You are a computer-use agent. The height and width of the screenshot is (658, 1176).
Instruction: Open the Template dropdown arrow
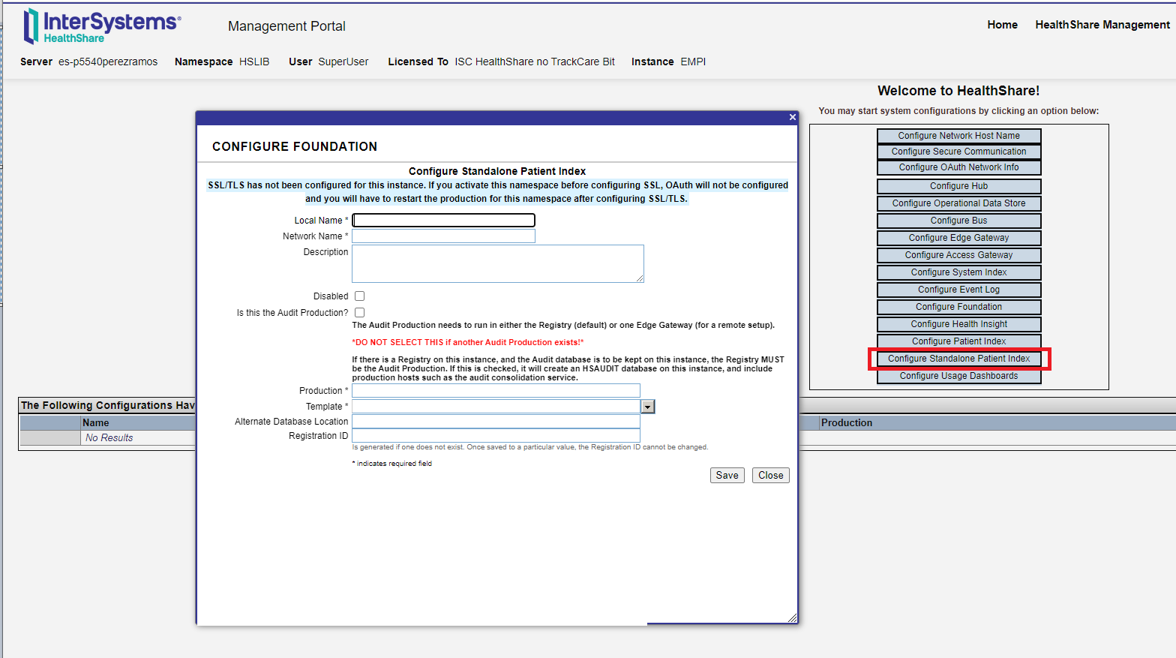pyautogui.click(x=648, y=407)
